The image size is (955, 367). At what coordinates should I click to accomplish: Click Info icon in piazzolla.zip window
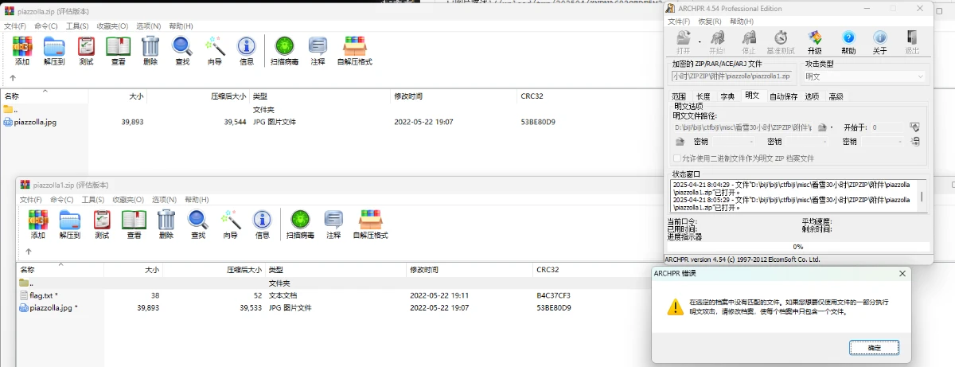(x=247, y=45)
